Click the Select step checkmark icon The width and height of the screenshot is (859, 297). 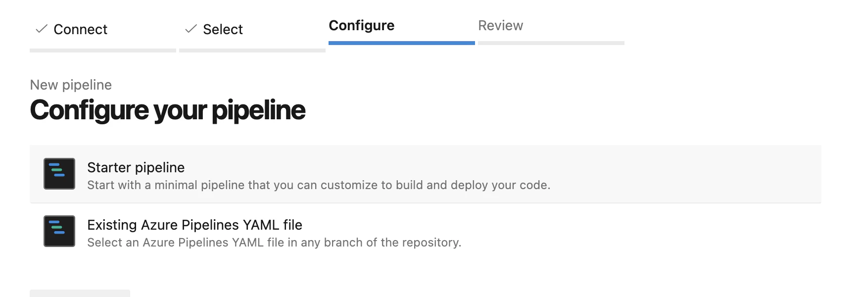[x=191, y=29]
